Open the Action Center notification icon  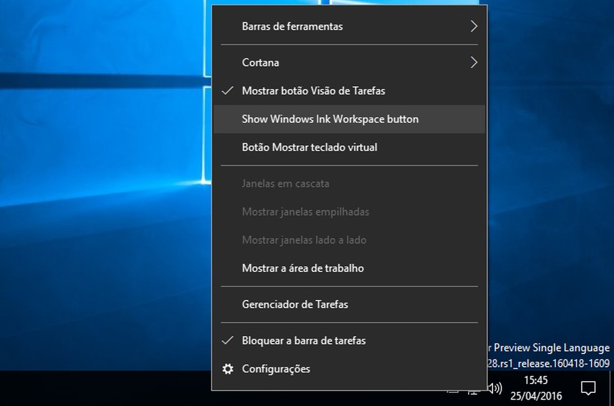click(587, 387)
